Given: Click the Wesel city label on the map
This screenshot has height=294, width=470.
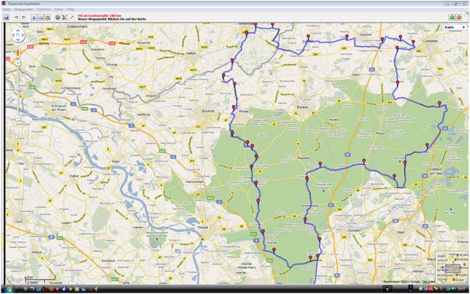Looking at the screenshot, I should pos(203,227).
